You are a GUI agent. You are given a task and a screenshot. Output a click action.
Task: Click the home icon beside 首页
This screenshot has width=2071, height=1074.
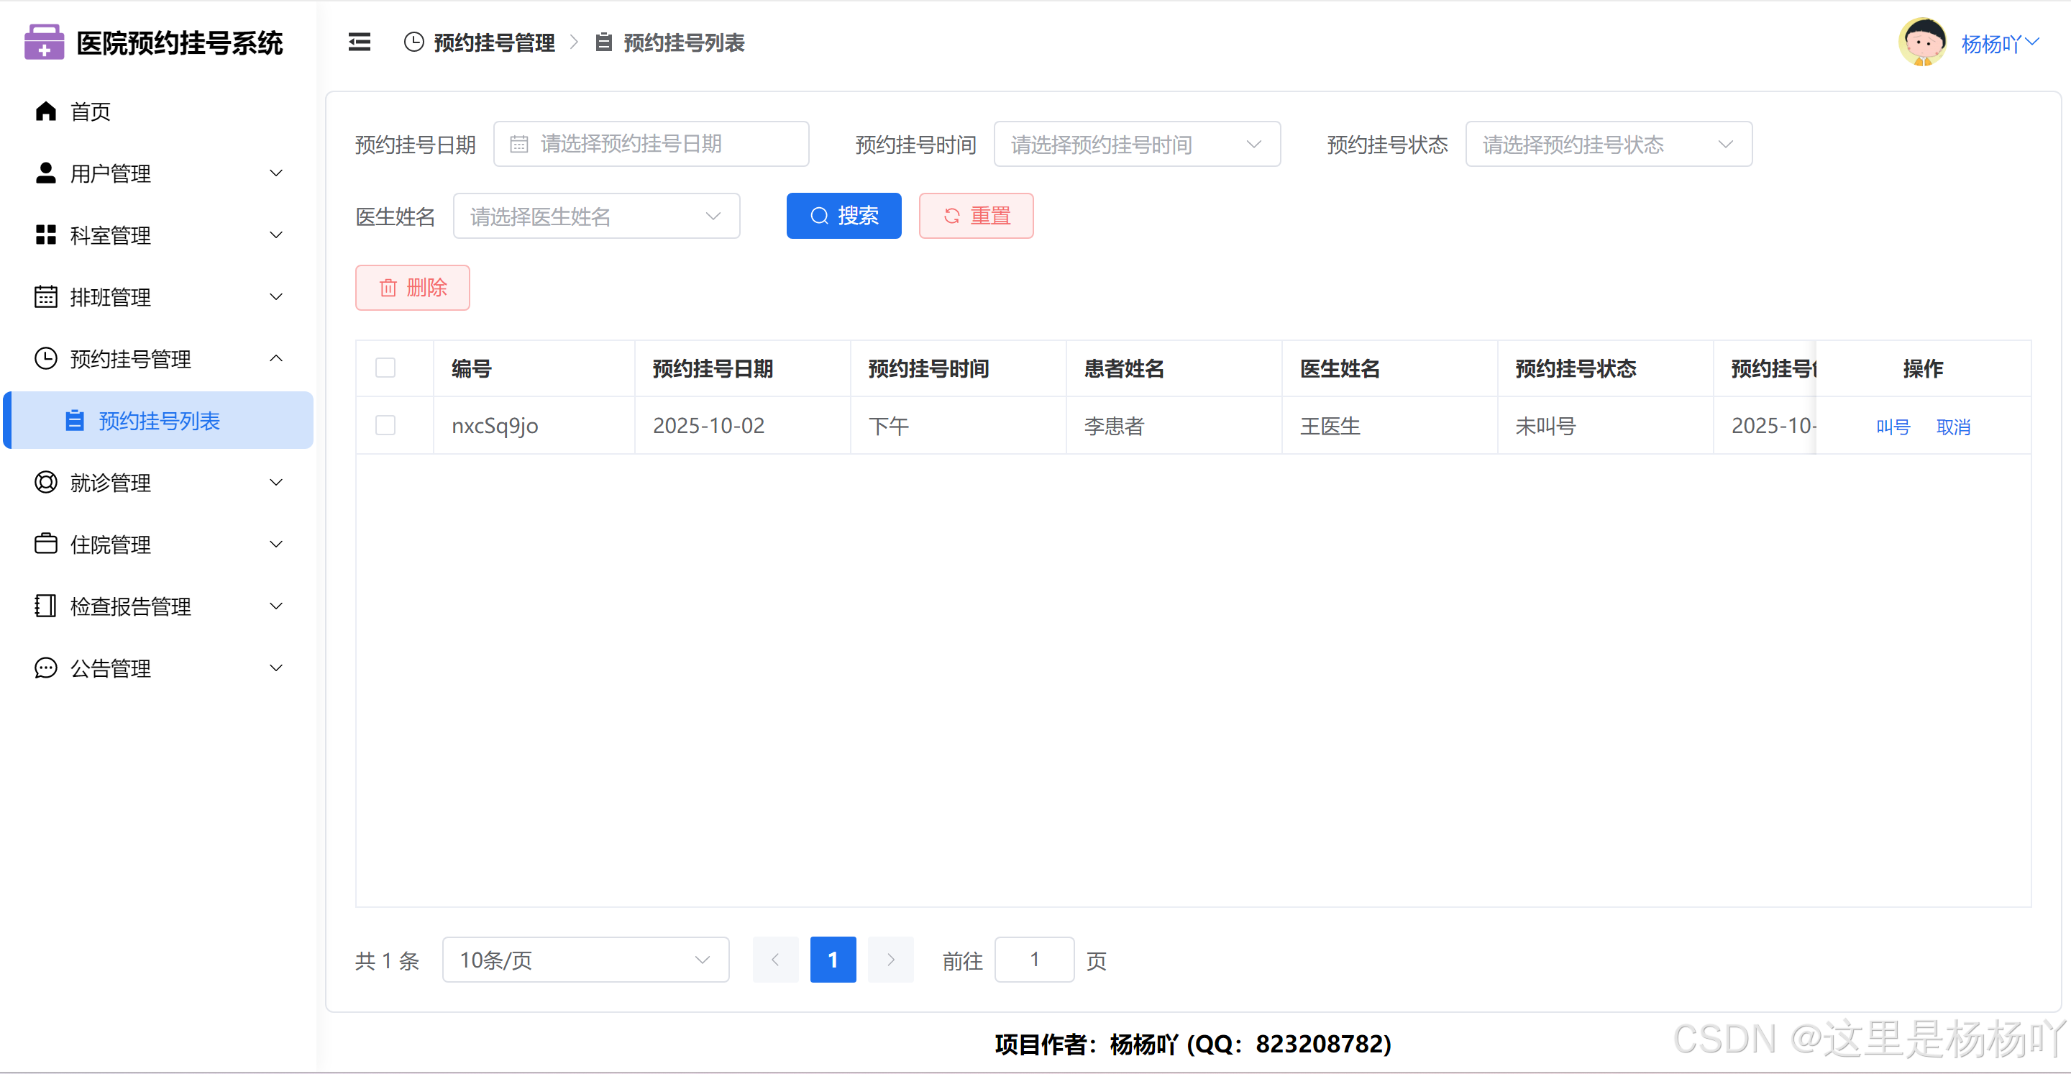tap(46, 111)
